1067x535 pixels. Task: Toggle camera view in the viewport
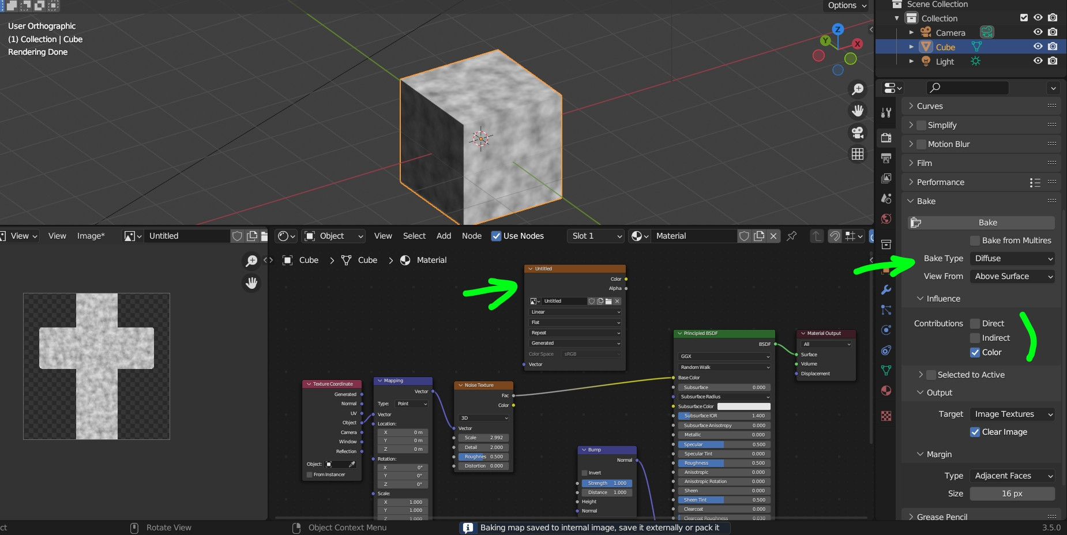tap(858, 133)
